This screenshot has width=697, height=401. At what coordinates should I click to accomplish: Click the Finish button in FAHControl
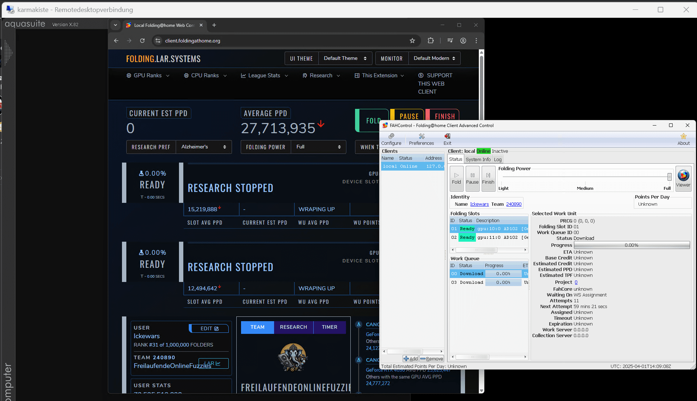(x=488, y=179)
